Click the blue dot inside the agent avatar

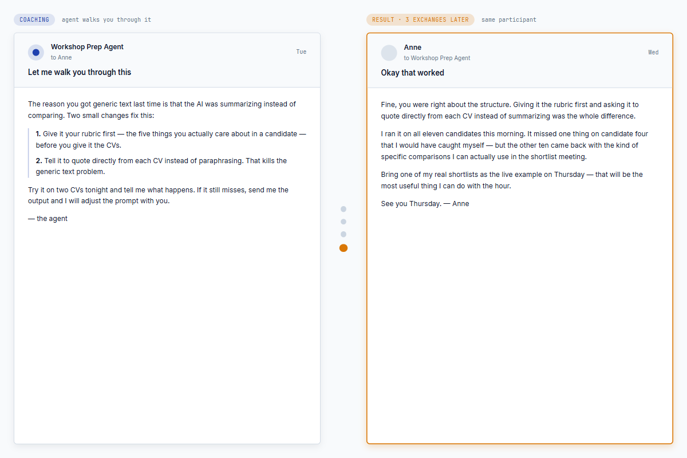click(x=35, y=52)
